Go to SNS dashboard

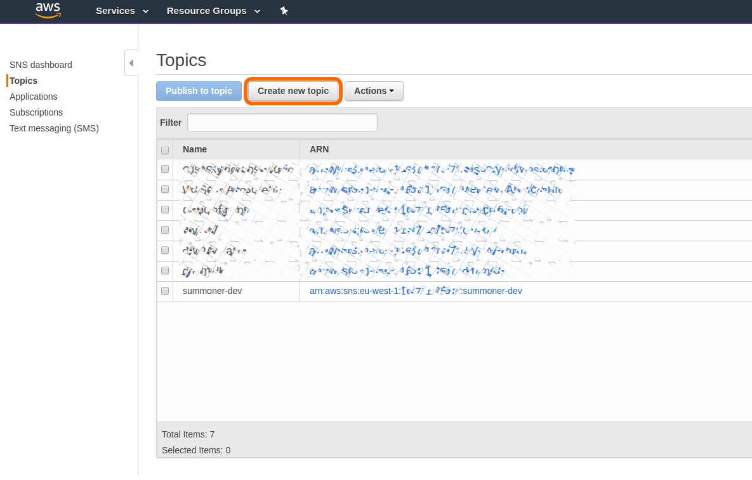tap(41, 65)
